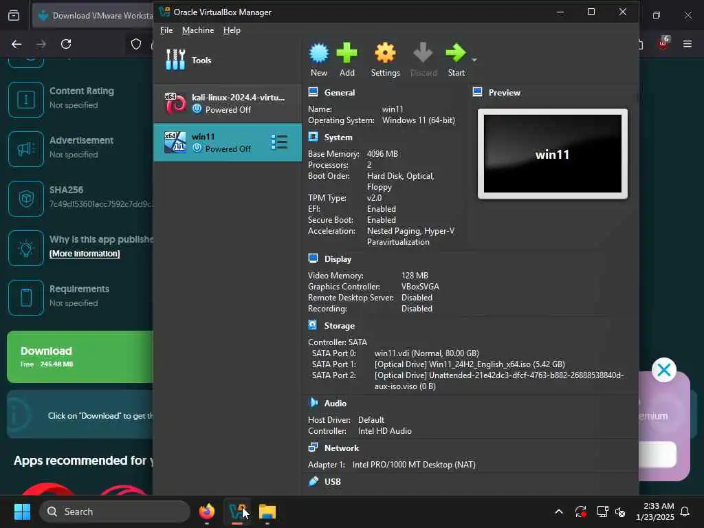Screen dimensions: 704x528
Task: Click the VirtualBox taskbar icon
Action: (237, 511)
